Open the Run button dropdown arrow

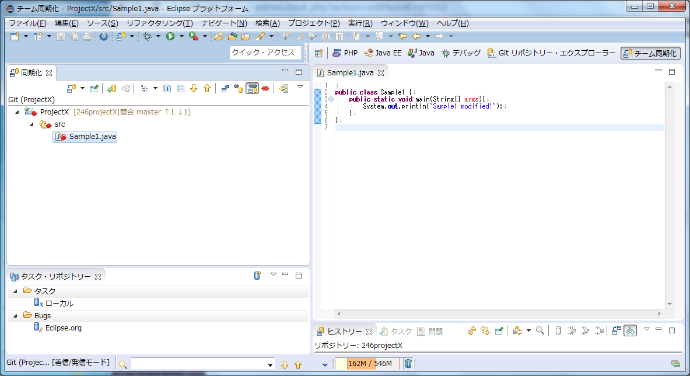[x=181, y=37]
